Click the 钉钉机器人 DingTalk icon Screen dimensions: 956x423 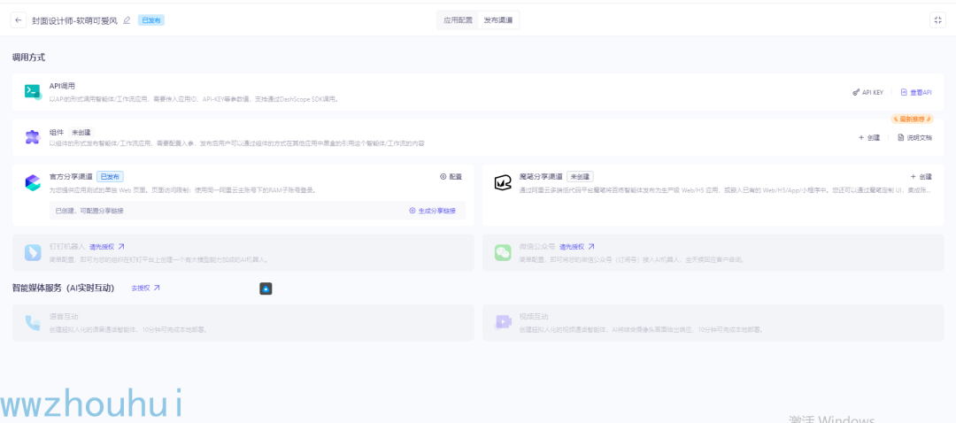(x=33, y=252)
